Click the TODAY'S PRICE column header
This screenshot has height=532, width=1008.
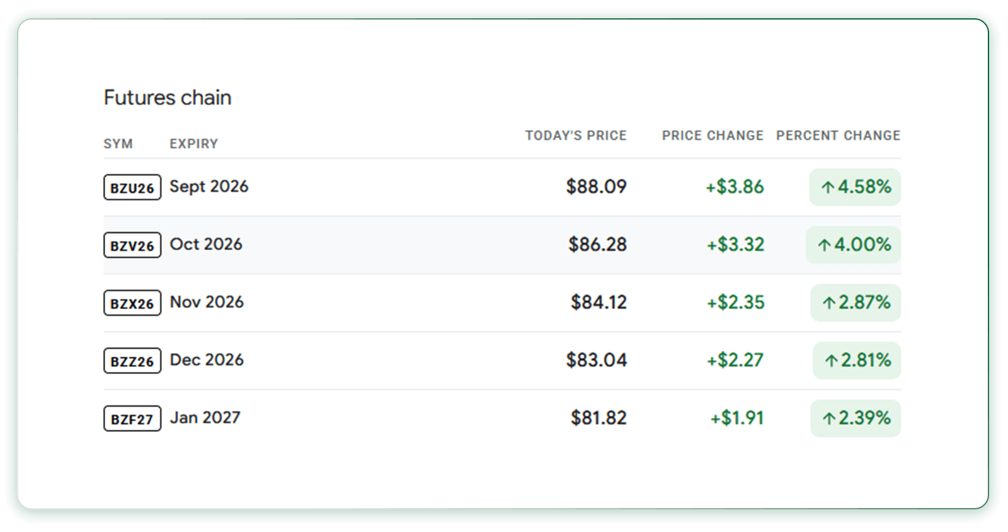tap(576, 136)
